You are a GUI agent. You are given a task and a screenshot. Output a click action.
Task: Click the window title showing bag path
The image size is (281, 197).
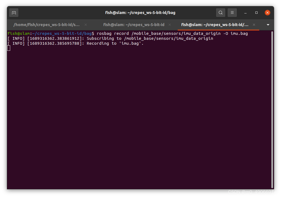[x=140, y=13]
